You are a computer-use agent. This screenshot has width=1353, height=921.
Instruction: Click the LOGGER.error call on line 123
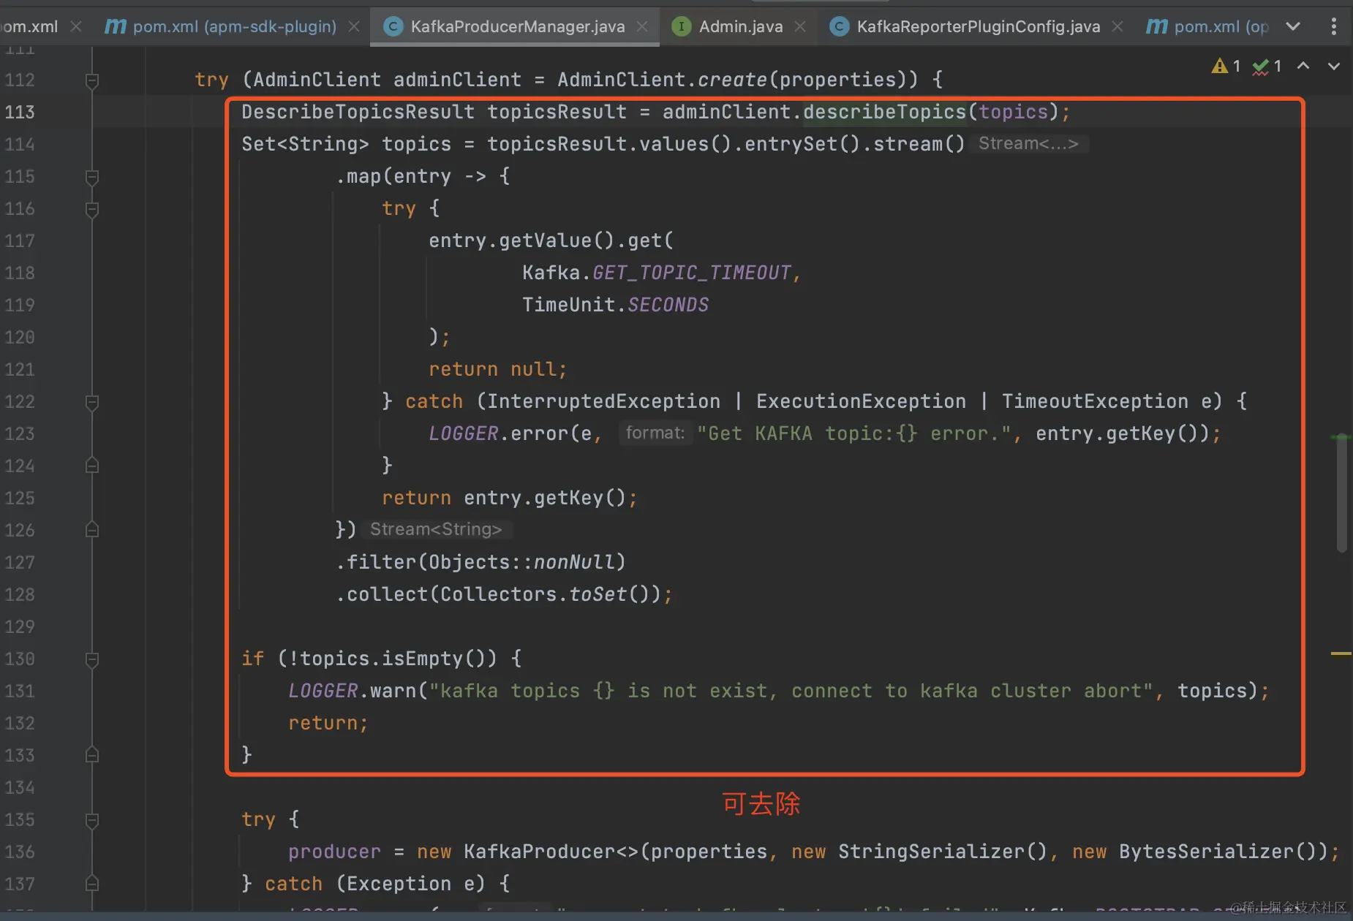point(825,433)
